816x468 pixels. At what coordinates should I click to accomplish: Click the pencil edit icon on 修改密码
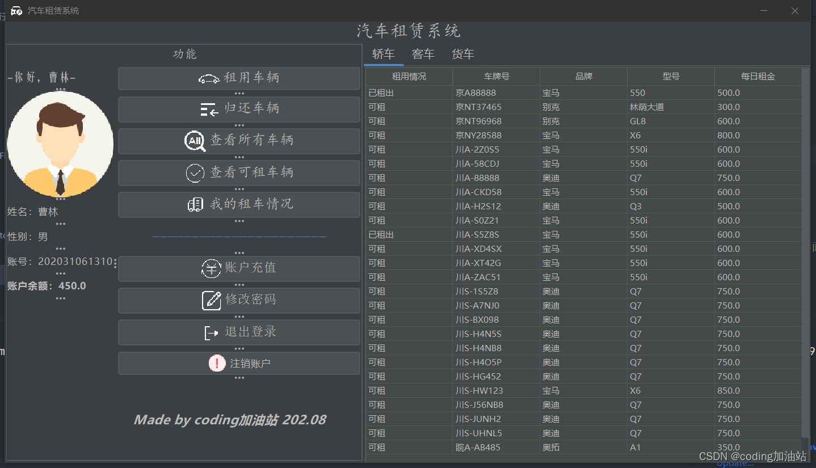[212, 300]
